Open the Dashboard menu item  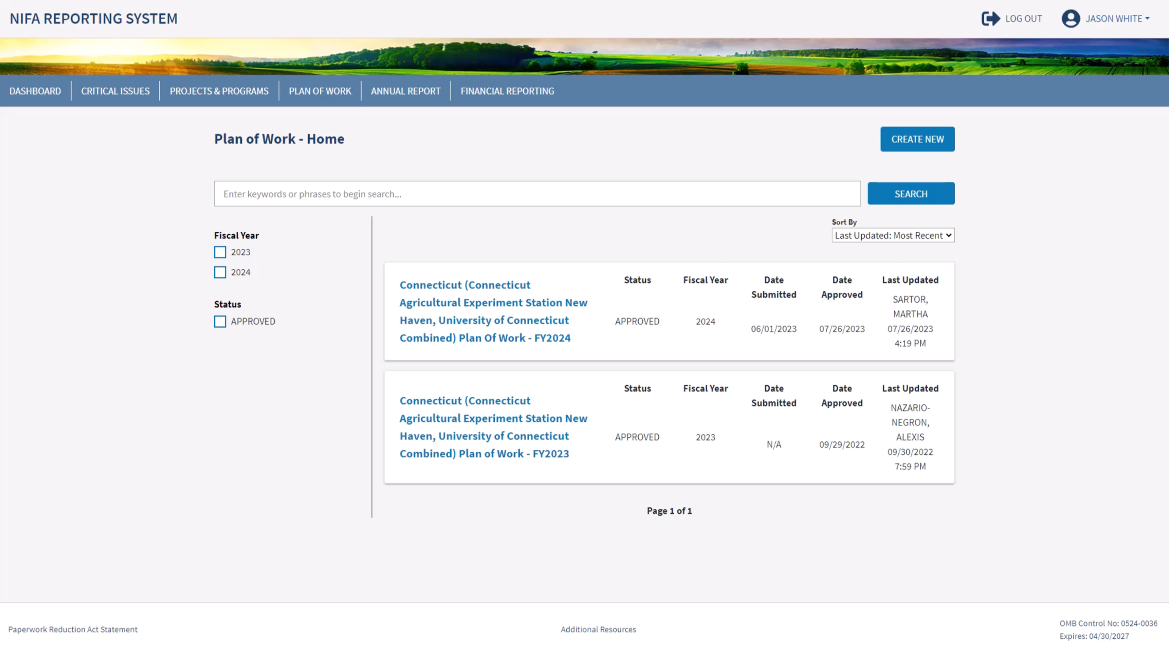[35, 91]
